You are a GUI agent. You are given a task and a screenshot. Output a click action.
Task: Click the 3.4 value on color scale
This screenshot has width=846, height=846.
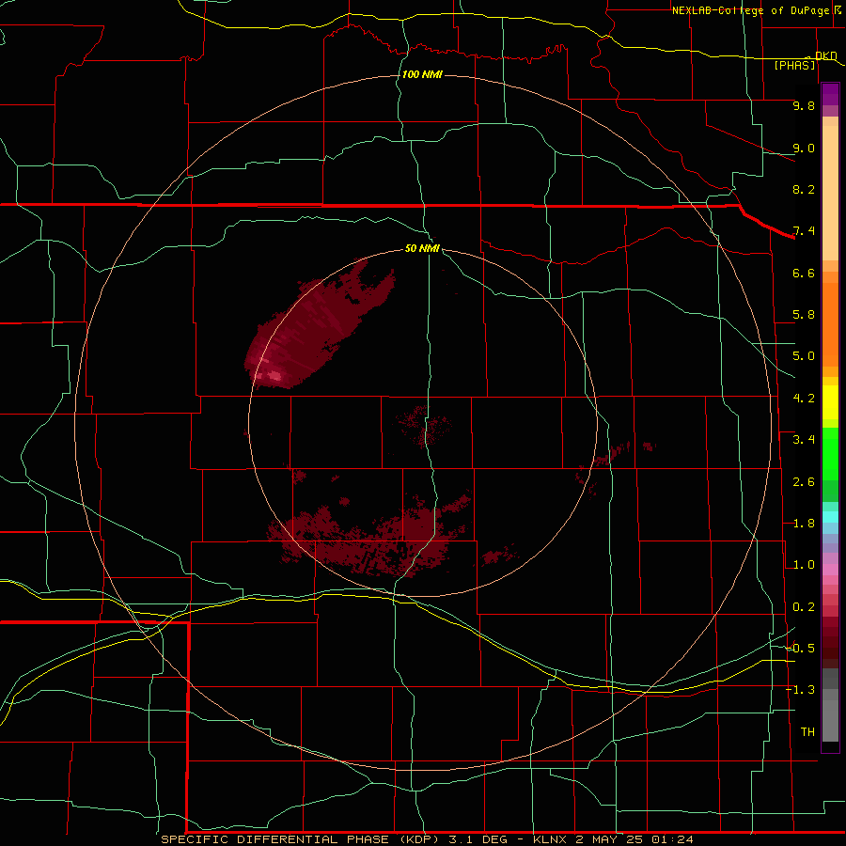(x=804, y=440)
